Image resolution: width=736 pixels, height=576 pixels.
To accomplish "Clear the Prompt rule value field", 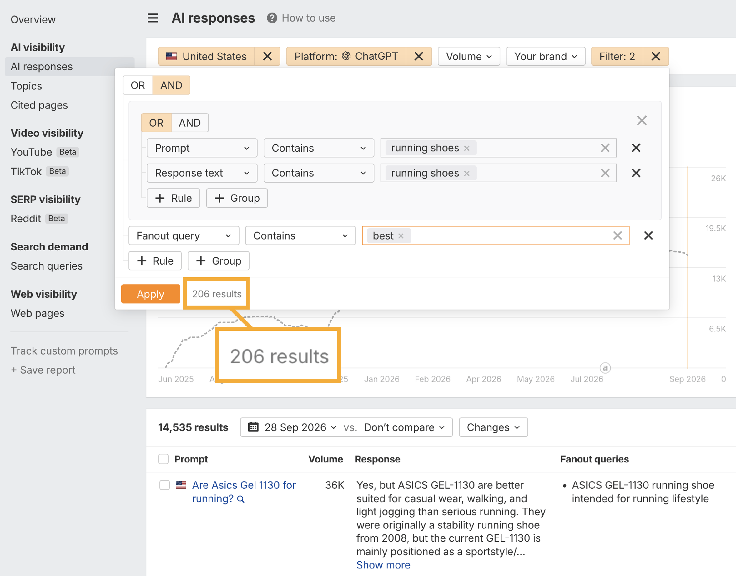I will pyautogui.click(x=605, y=148).
